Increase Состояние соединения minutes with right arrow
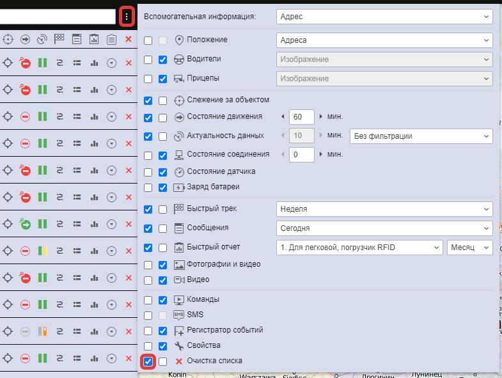Viewport: 502px width, 378px height. [320, 154]
